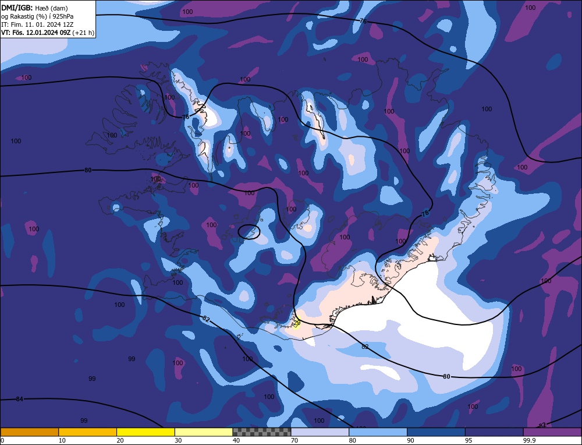
Task: Click the legend scale value '10'
Action: pyautogui.click(x=62, y=440)
